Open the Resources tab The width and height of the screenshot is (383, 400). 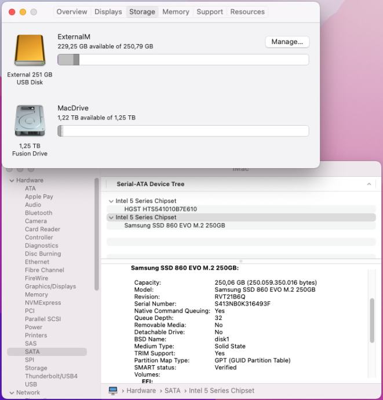click(x=247, y=12)
